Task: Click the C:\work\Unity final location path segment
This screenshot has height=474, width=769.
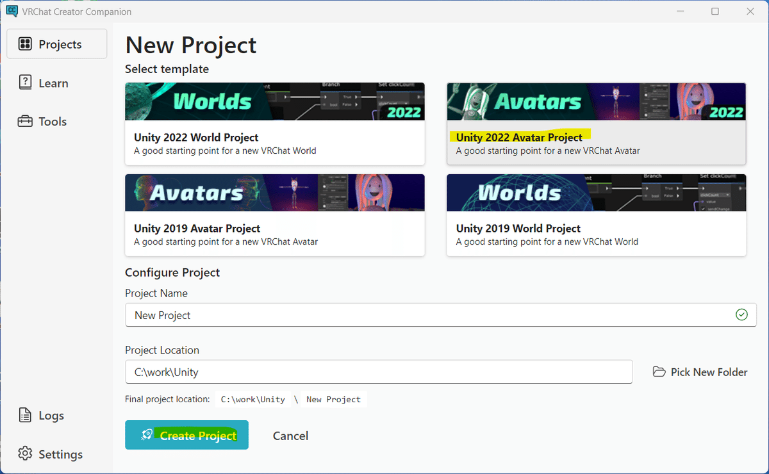Action: (x=253, y=399)
